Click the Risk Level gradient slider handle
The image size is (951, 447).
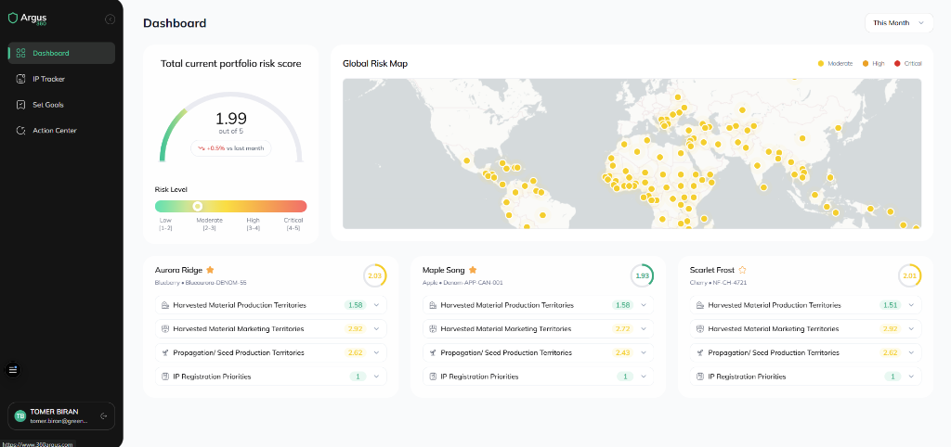pos(197,206)
